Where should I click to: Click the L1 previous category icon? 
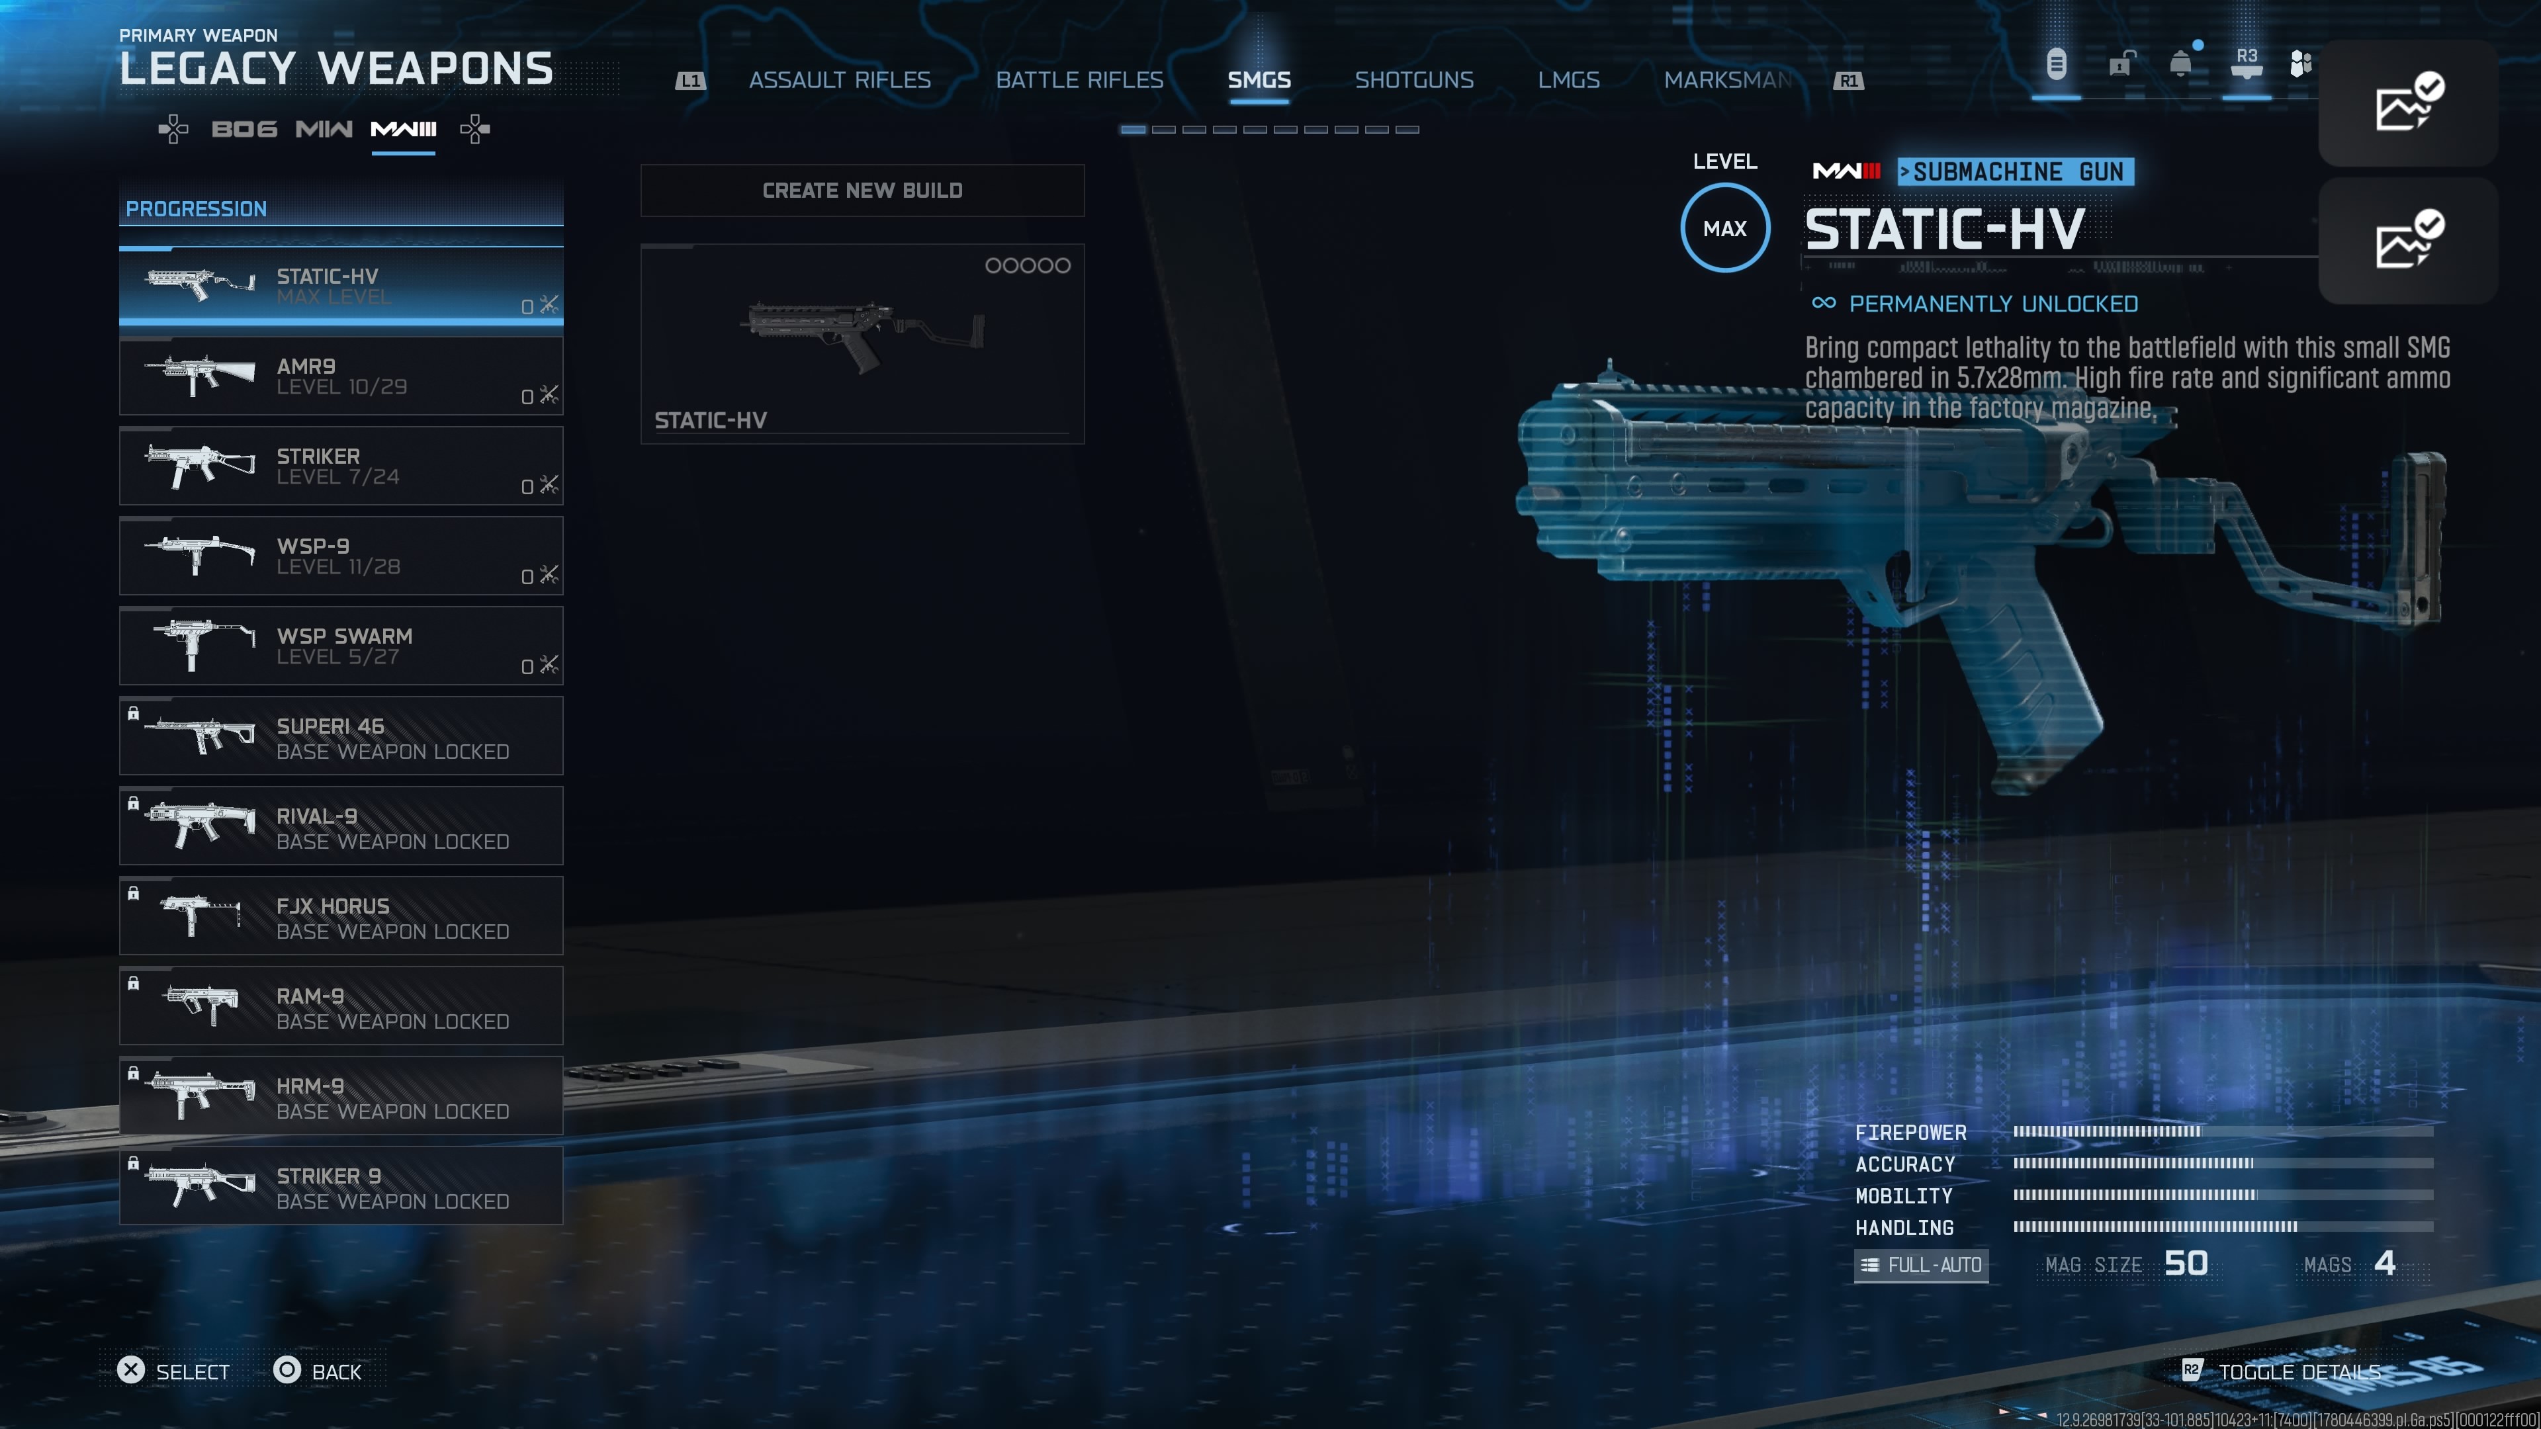click(690, 81)
